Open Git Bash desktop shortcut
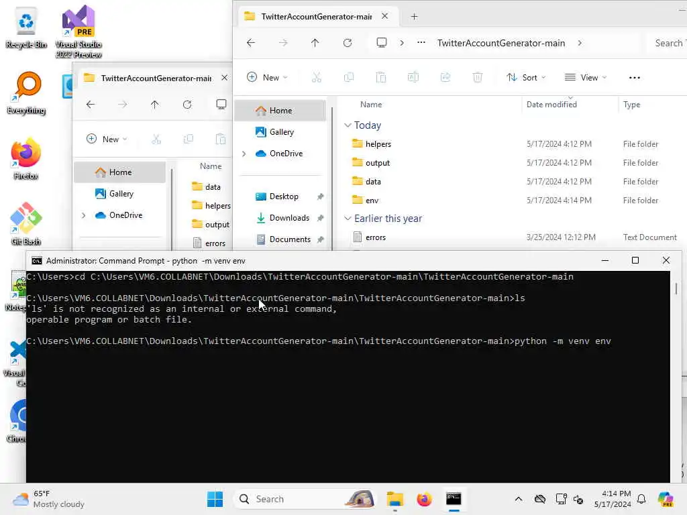Viewport: 687px width, 515px height. [26, 224]
